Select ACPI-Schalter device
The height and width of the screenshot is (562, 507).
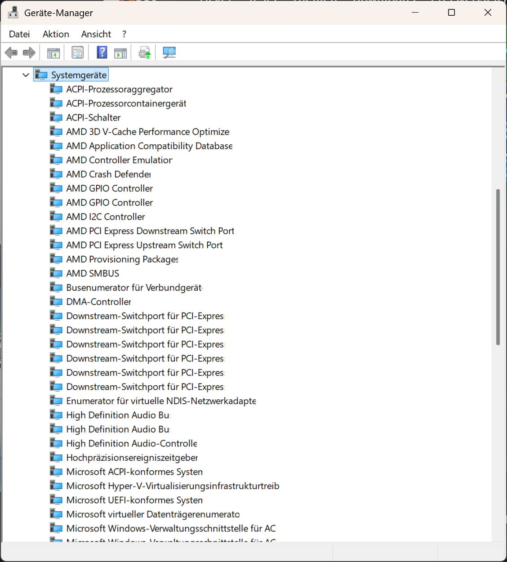click(x=93, y=118)
